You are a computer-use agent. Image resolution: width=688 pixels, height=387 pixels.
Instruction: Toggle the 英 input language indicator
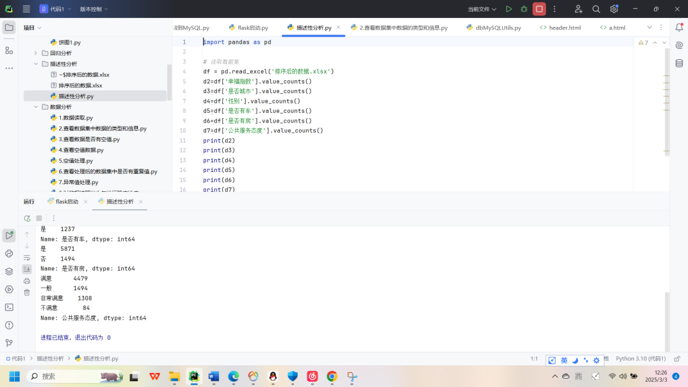coord(564,360)
